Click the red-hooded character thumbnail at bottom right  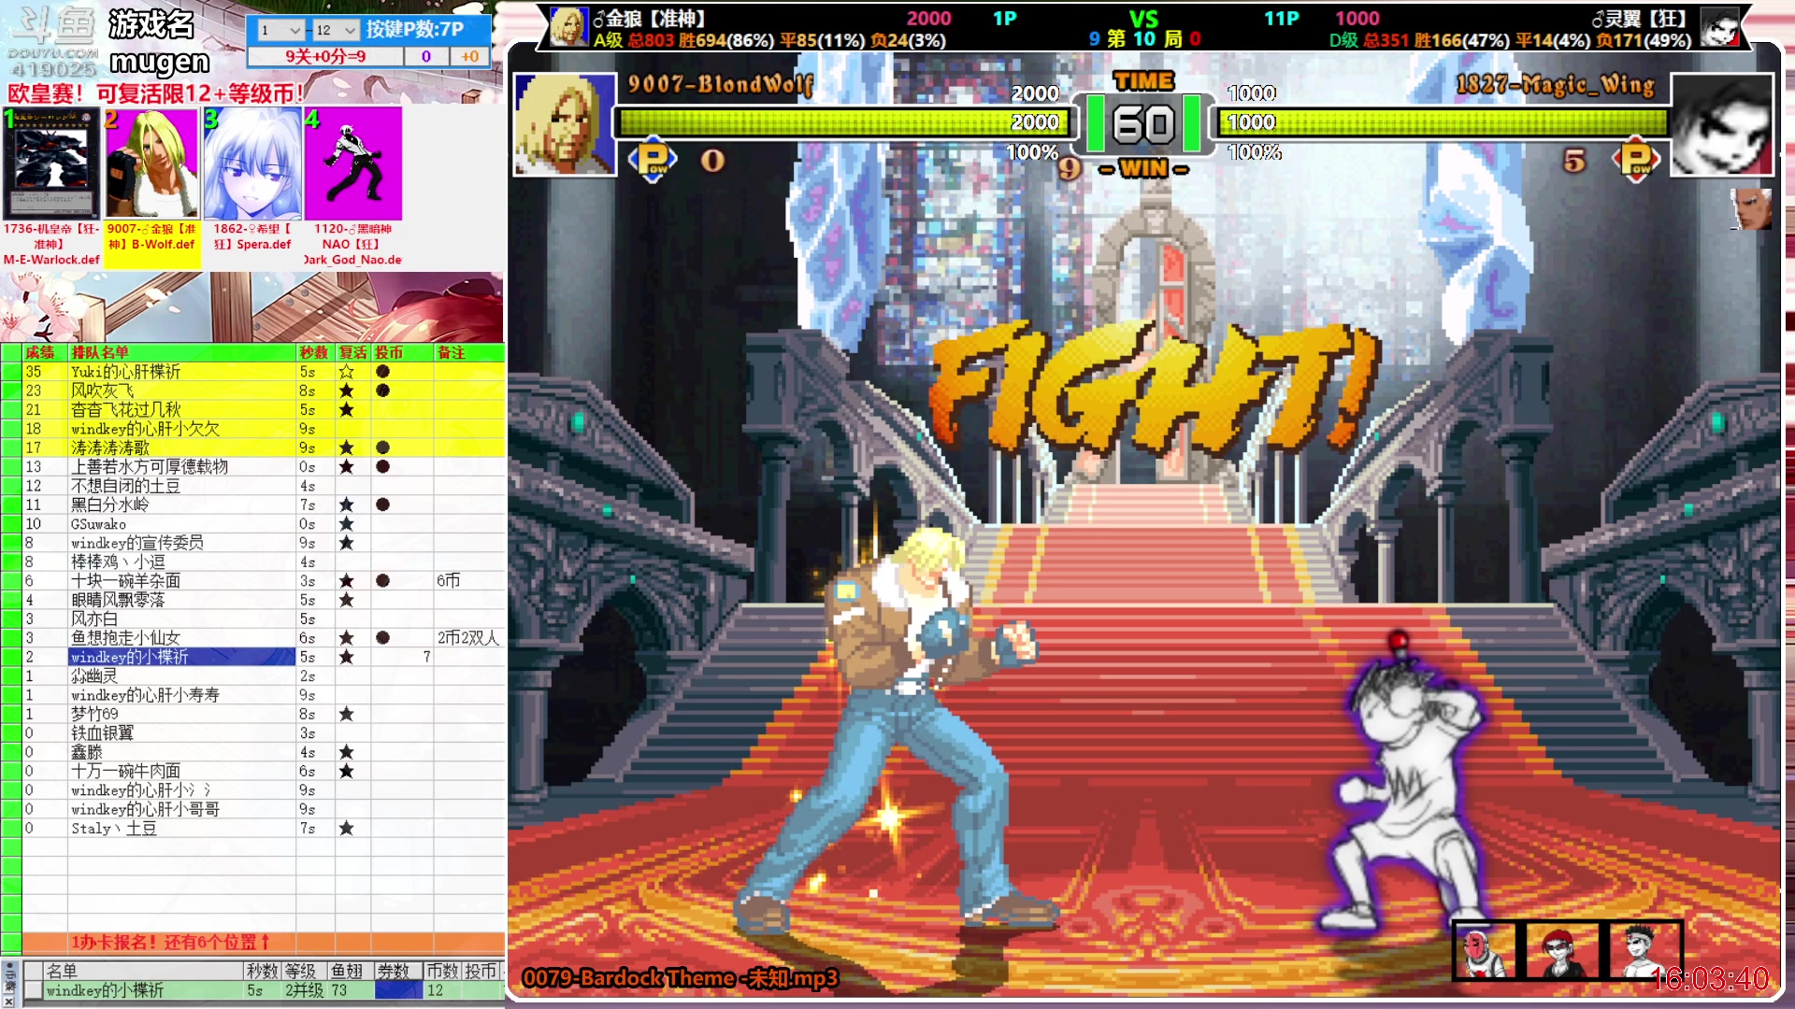tap(1561, 951)
